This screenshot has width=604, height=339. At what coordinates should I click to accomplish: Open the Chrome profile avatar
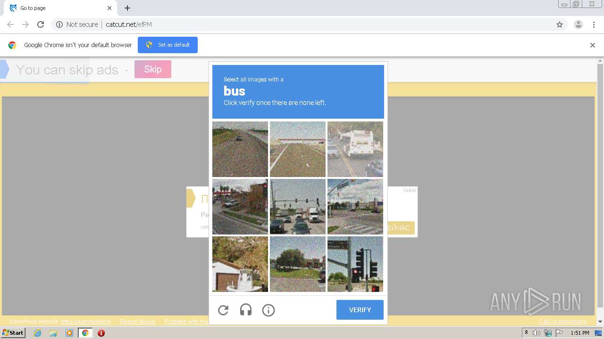pyautogui.click(x=579, y=24)
